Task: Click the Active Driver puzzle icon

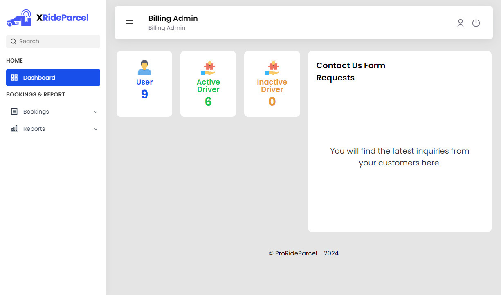Action: click(x=208, y=67)
